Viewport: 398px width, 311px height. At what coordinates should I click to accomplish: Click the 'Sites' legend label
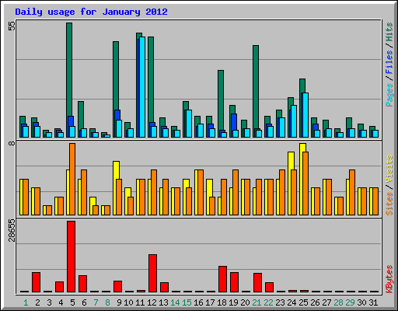tap(389, 204)
